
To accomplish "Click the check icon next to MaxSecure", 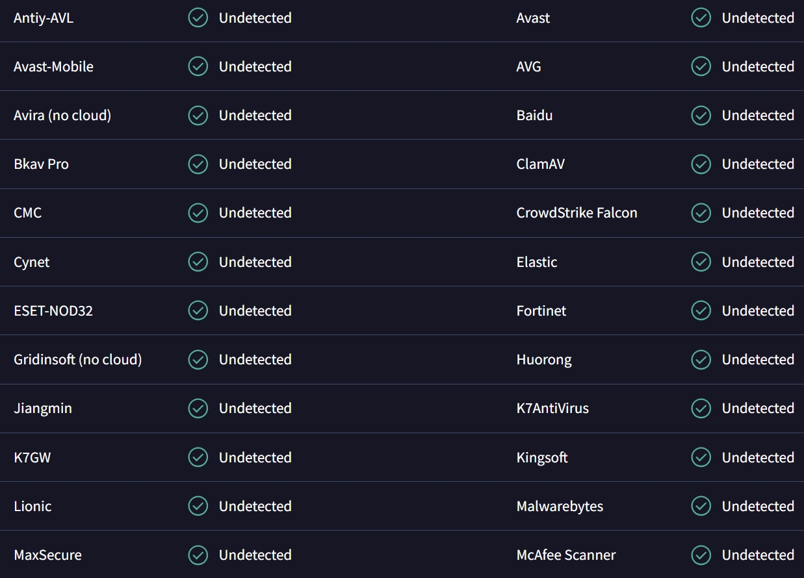I will 198,555.
